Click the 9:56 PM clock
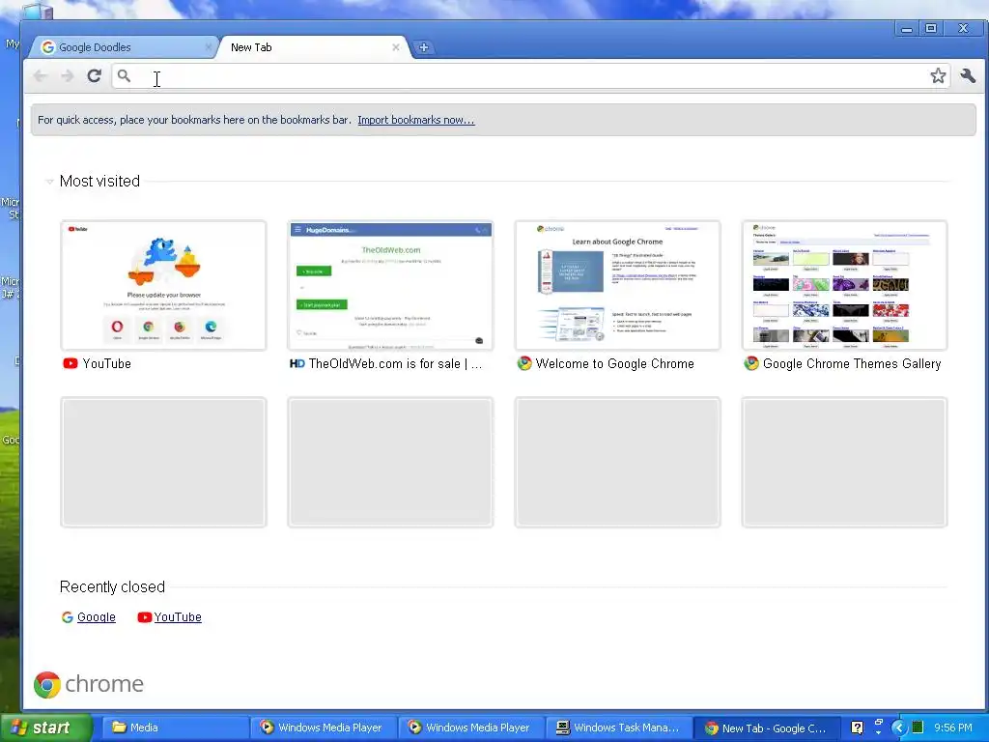The height and width of the screenshot is (742, 989). pos(953,728)
